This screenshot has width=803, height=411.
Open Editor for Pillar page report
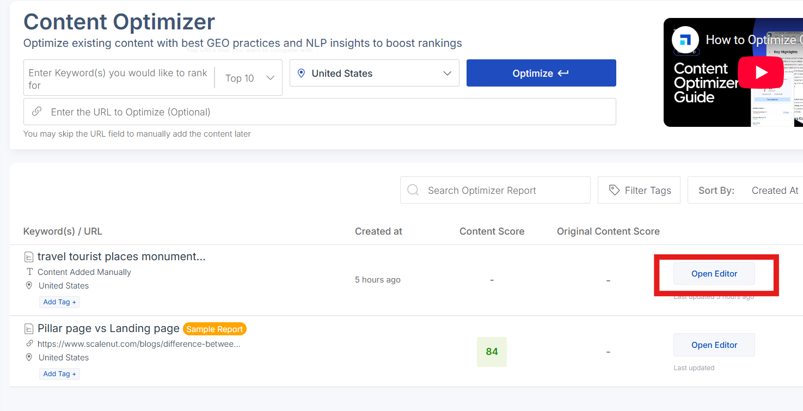click(714, 345)
